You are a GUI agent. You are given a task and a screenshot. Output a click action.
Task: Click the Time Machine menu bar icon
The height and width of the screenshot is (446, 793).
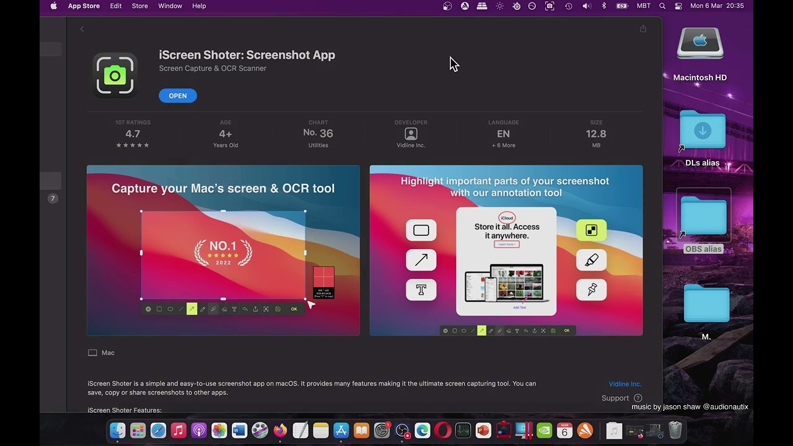pos(568,6)
